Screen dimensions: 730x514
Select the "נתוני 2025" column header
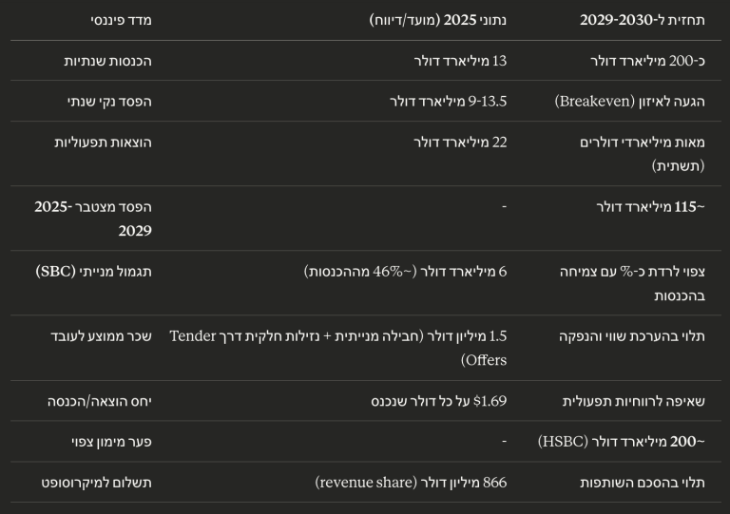(438, 20)
